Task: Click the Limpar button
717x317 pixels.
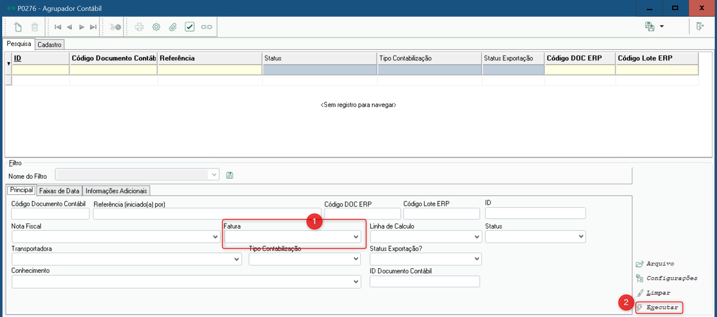Action: coord(654,293)
